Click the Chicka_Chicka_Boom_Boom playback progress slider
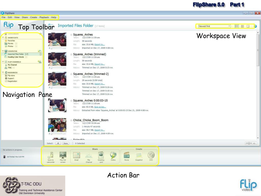 pyautogui.click(x=57, y=134)
